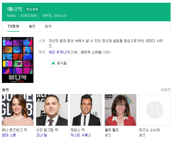176x141 pixels.
Task: Click the 미국드라마 genre text
Action: [x=29, y=16]
